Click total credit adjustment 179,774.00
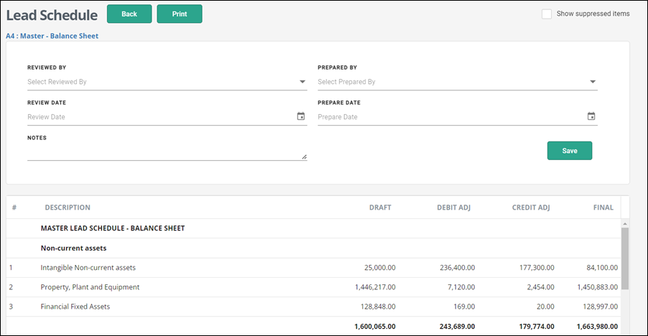648x336 pixels. click(x=537, y=327)
